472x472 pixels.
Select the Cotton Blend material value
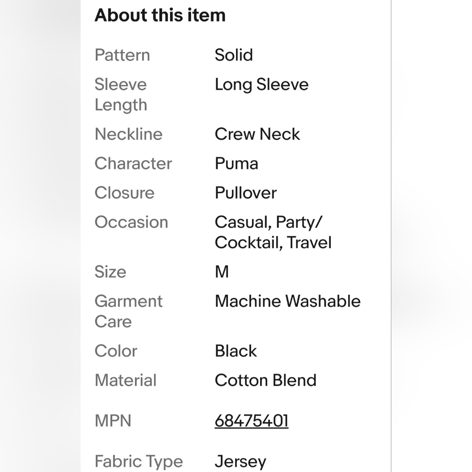pos(265,380)
